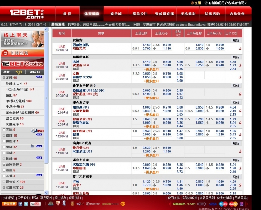
Task: Refresh the 芬兰乙組联赛 league odds
Action: point(236,177)
